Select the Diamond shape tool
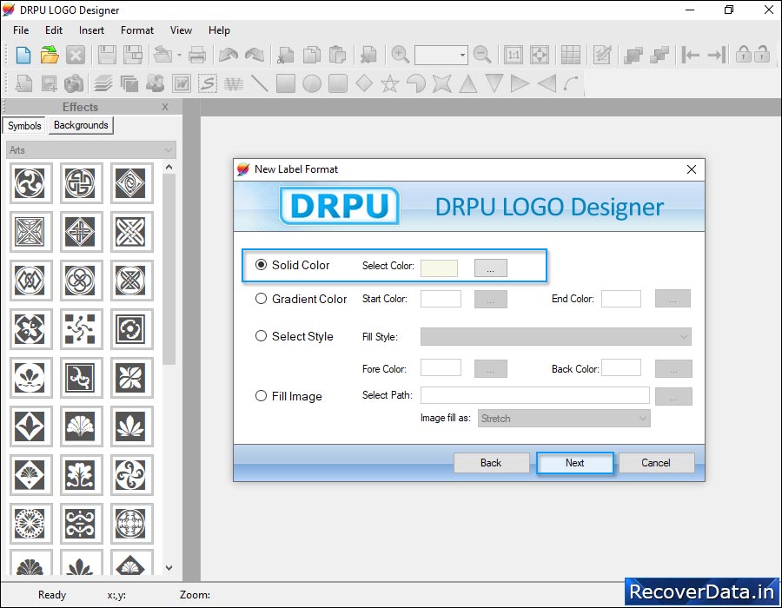The image size is (782, 608). [364, 83]
